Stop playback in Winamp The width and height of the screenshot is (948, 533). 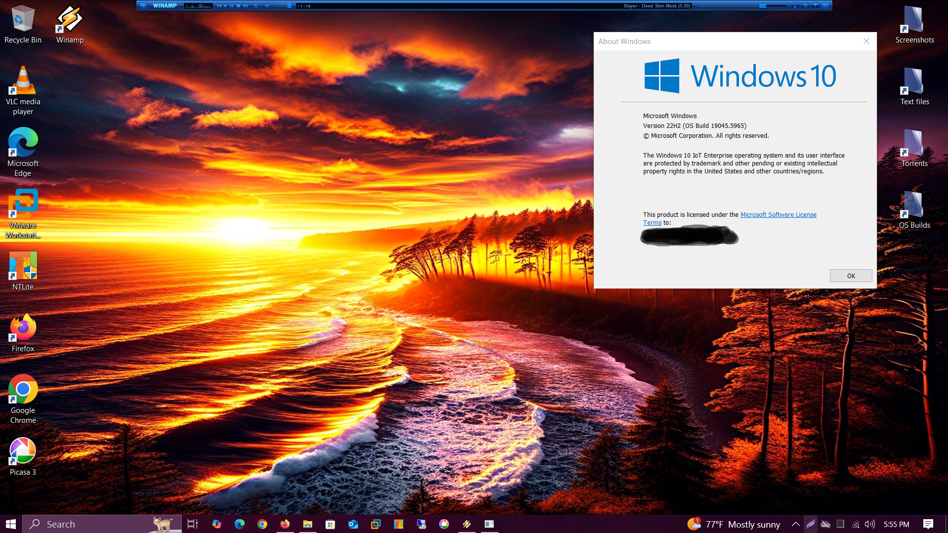tap(238, 6)
